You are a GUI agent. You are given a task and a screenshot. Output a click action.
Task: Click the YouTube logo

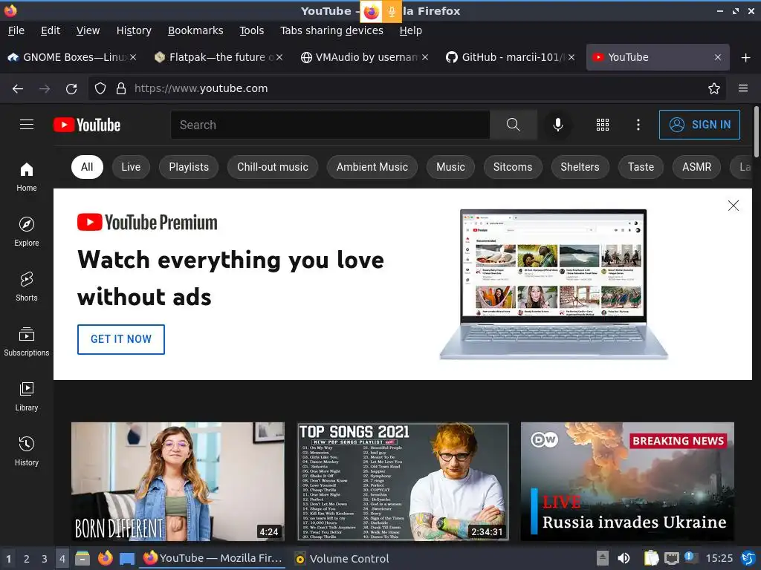click(87, 125)
